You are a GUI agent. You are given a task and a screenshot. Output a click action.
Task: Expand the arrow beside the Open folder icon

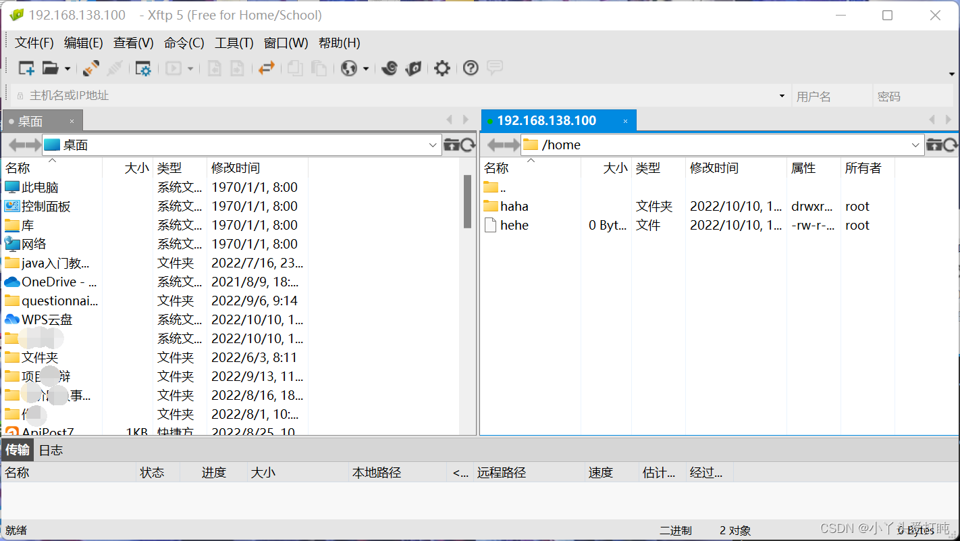click(x=68, y=68)
